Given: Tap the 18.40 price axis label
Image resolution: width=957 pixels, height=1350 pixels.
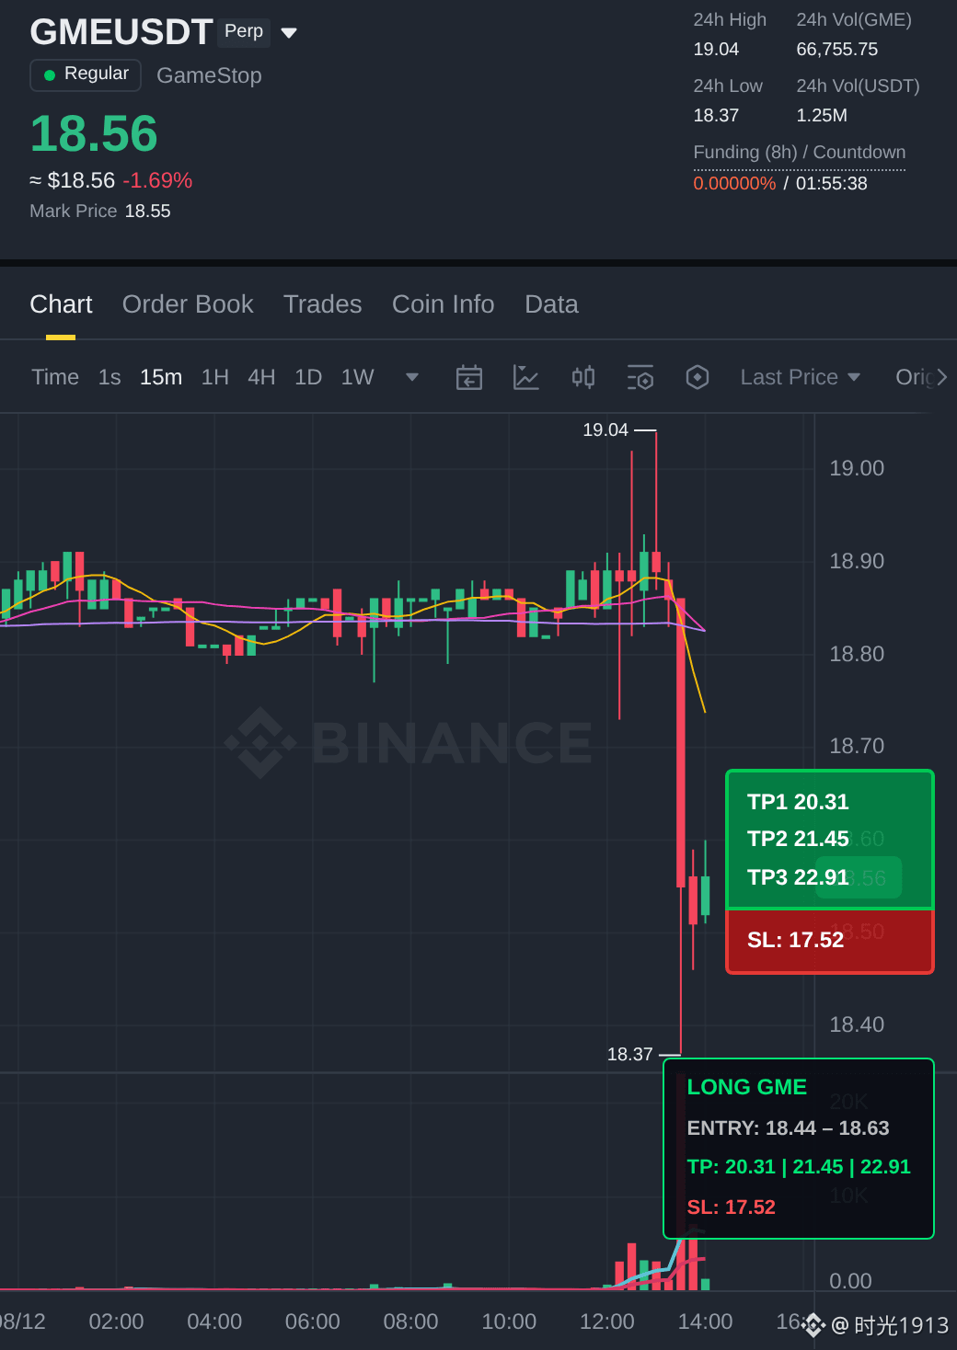Looking at the screenshot, I should click(x=857, y=1024).
